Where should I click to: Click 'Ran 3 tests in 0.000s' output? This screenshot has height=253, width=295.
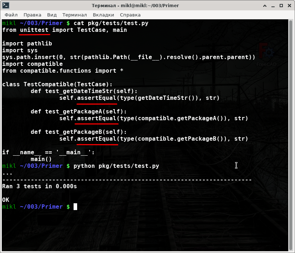point(39,186)
